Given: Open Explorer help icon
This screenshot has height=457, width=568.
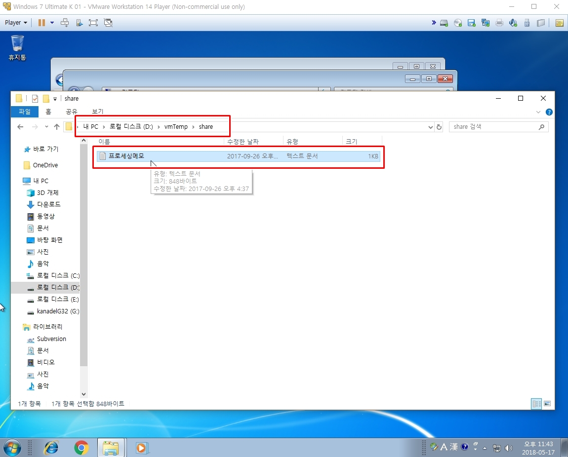Looking at the screenshot, I should click(549, 112).
